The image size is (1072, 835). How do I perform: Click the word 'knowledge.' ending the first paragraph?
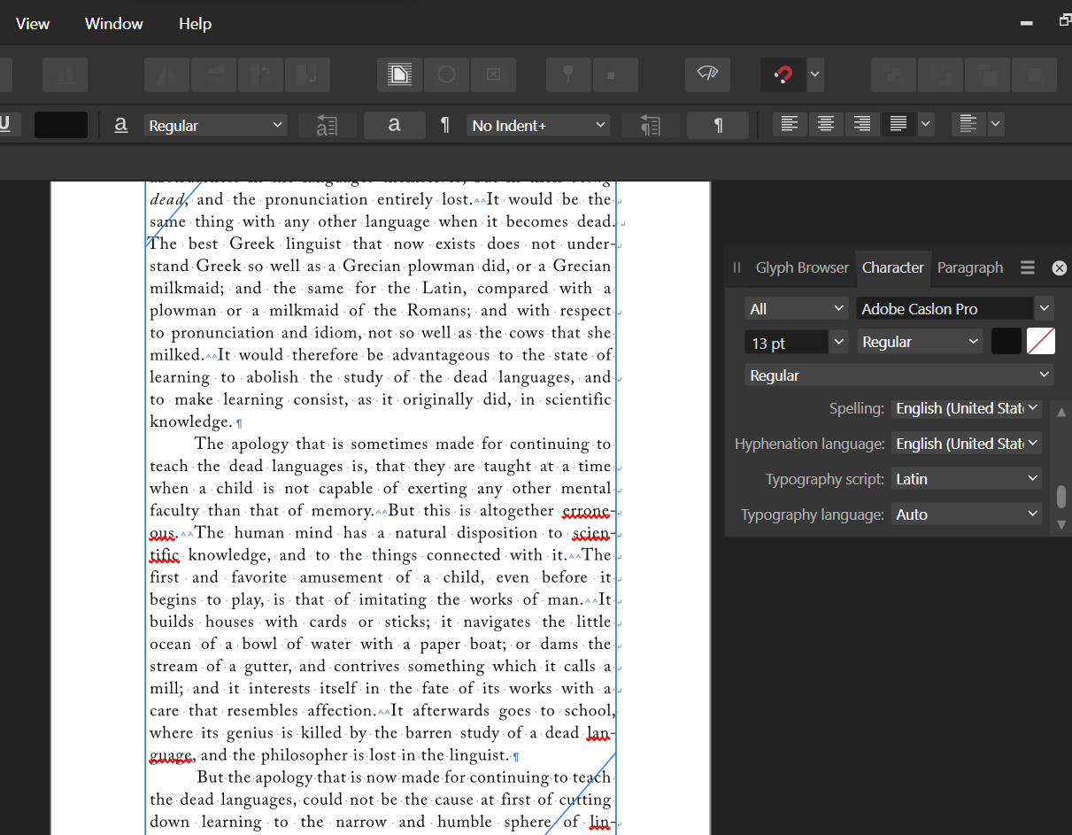[x=191, y=421]
